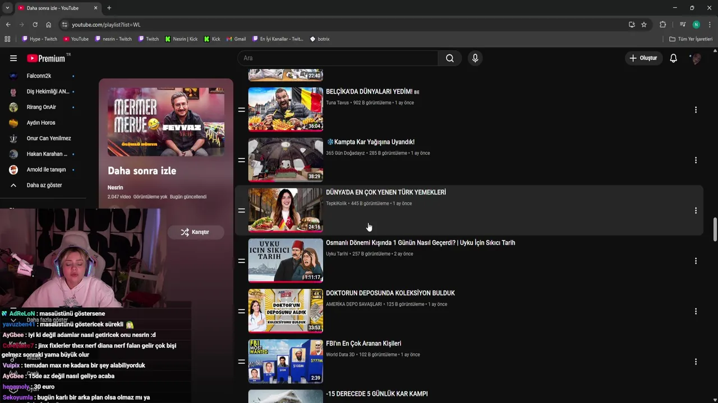Open nesrin - Twitch bookmark
The width and height of the screenshot is (718, 403).
pos(113,39)
